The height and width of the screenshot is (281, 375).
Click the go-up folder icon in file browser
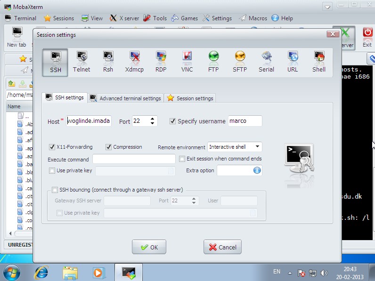pos(12,84)
